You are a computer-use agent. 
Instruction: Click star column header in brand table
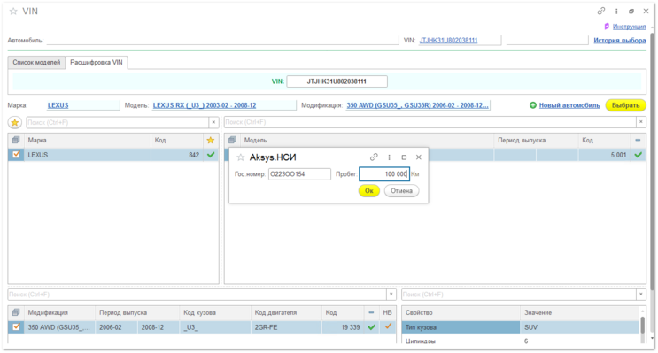point(211,140)
